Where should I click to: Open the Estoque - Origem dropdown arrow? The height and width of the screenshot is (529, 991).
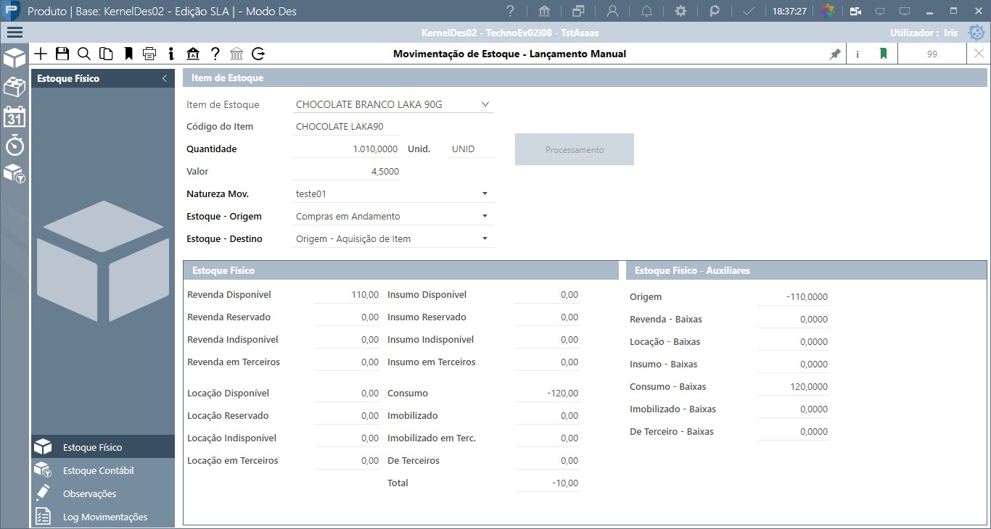(485, 217)
